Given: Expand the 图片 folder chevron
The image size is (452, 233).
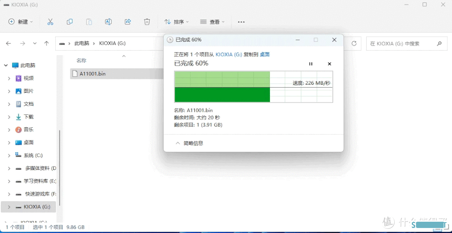Looking at the screenshot, I should (9, 91).
